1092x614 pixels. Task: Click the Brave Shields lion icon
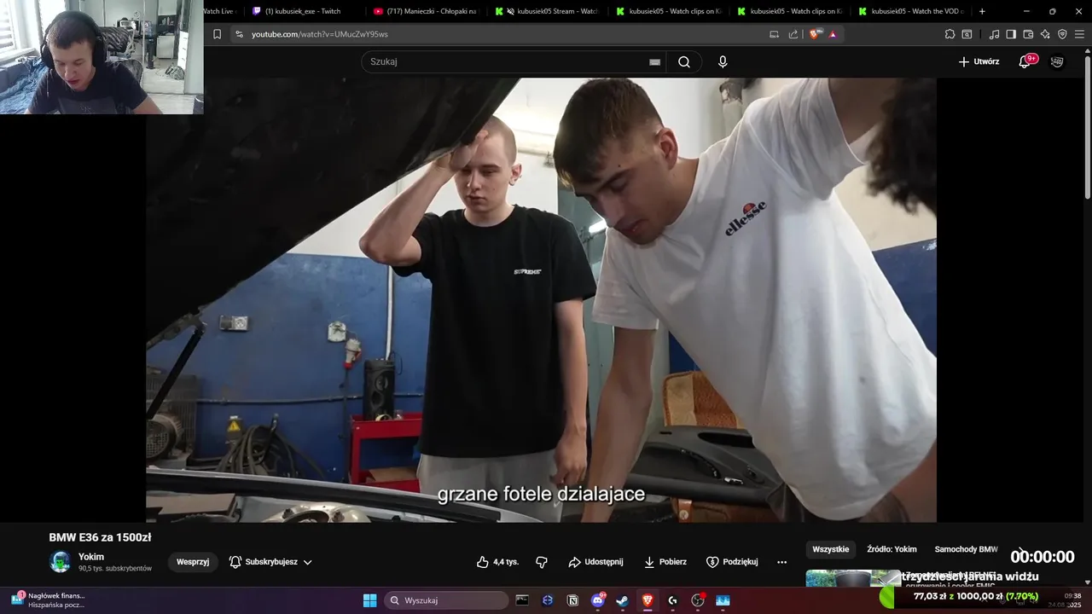click(816, 34)
